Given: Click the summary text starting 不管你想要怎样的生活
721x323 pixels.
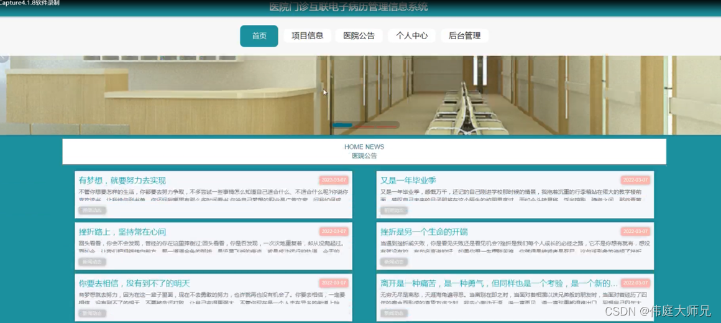Looking at the screenshot, I should pos(213,195).
